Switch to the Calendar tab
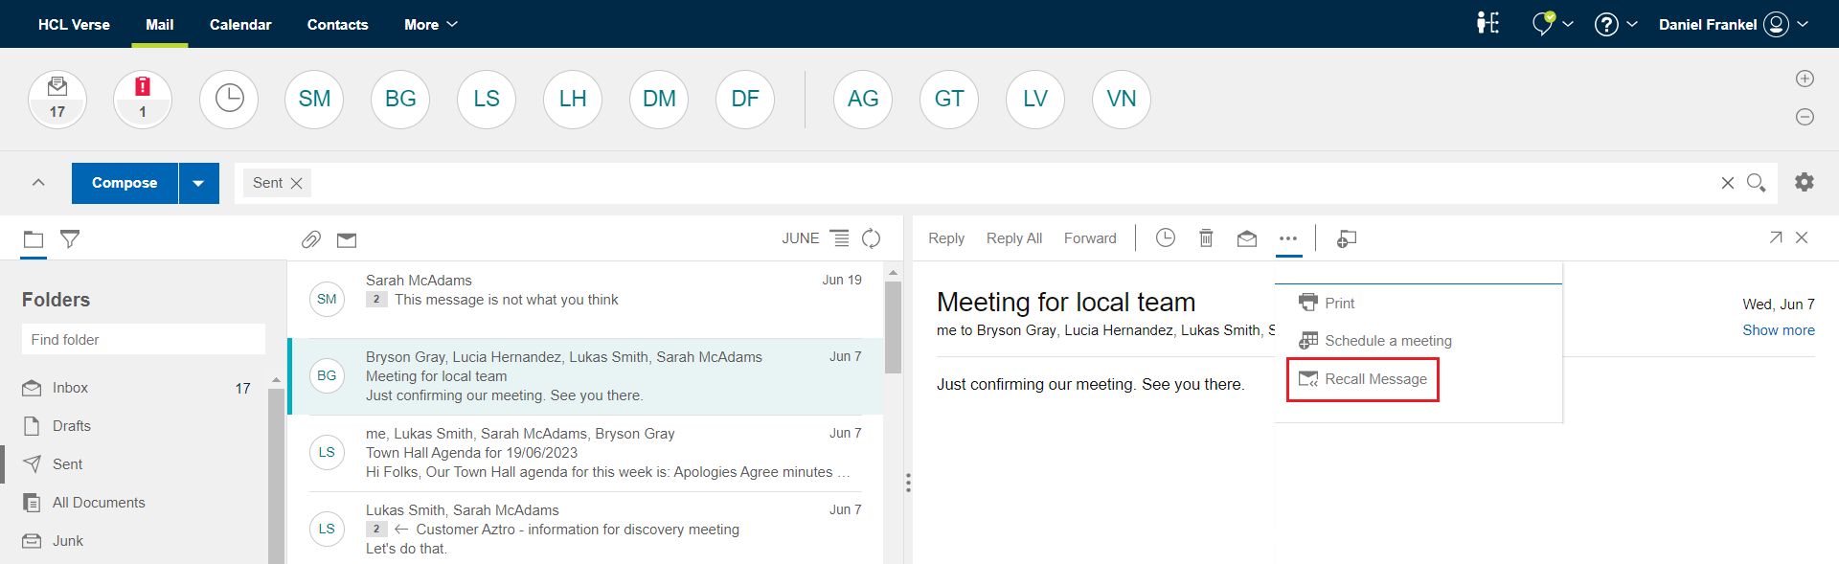 click(240, 24)
